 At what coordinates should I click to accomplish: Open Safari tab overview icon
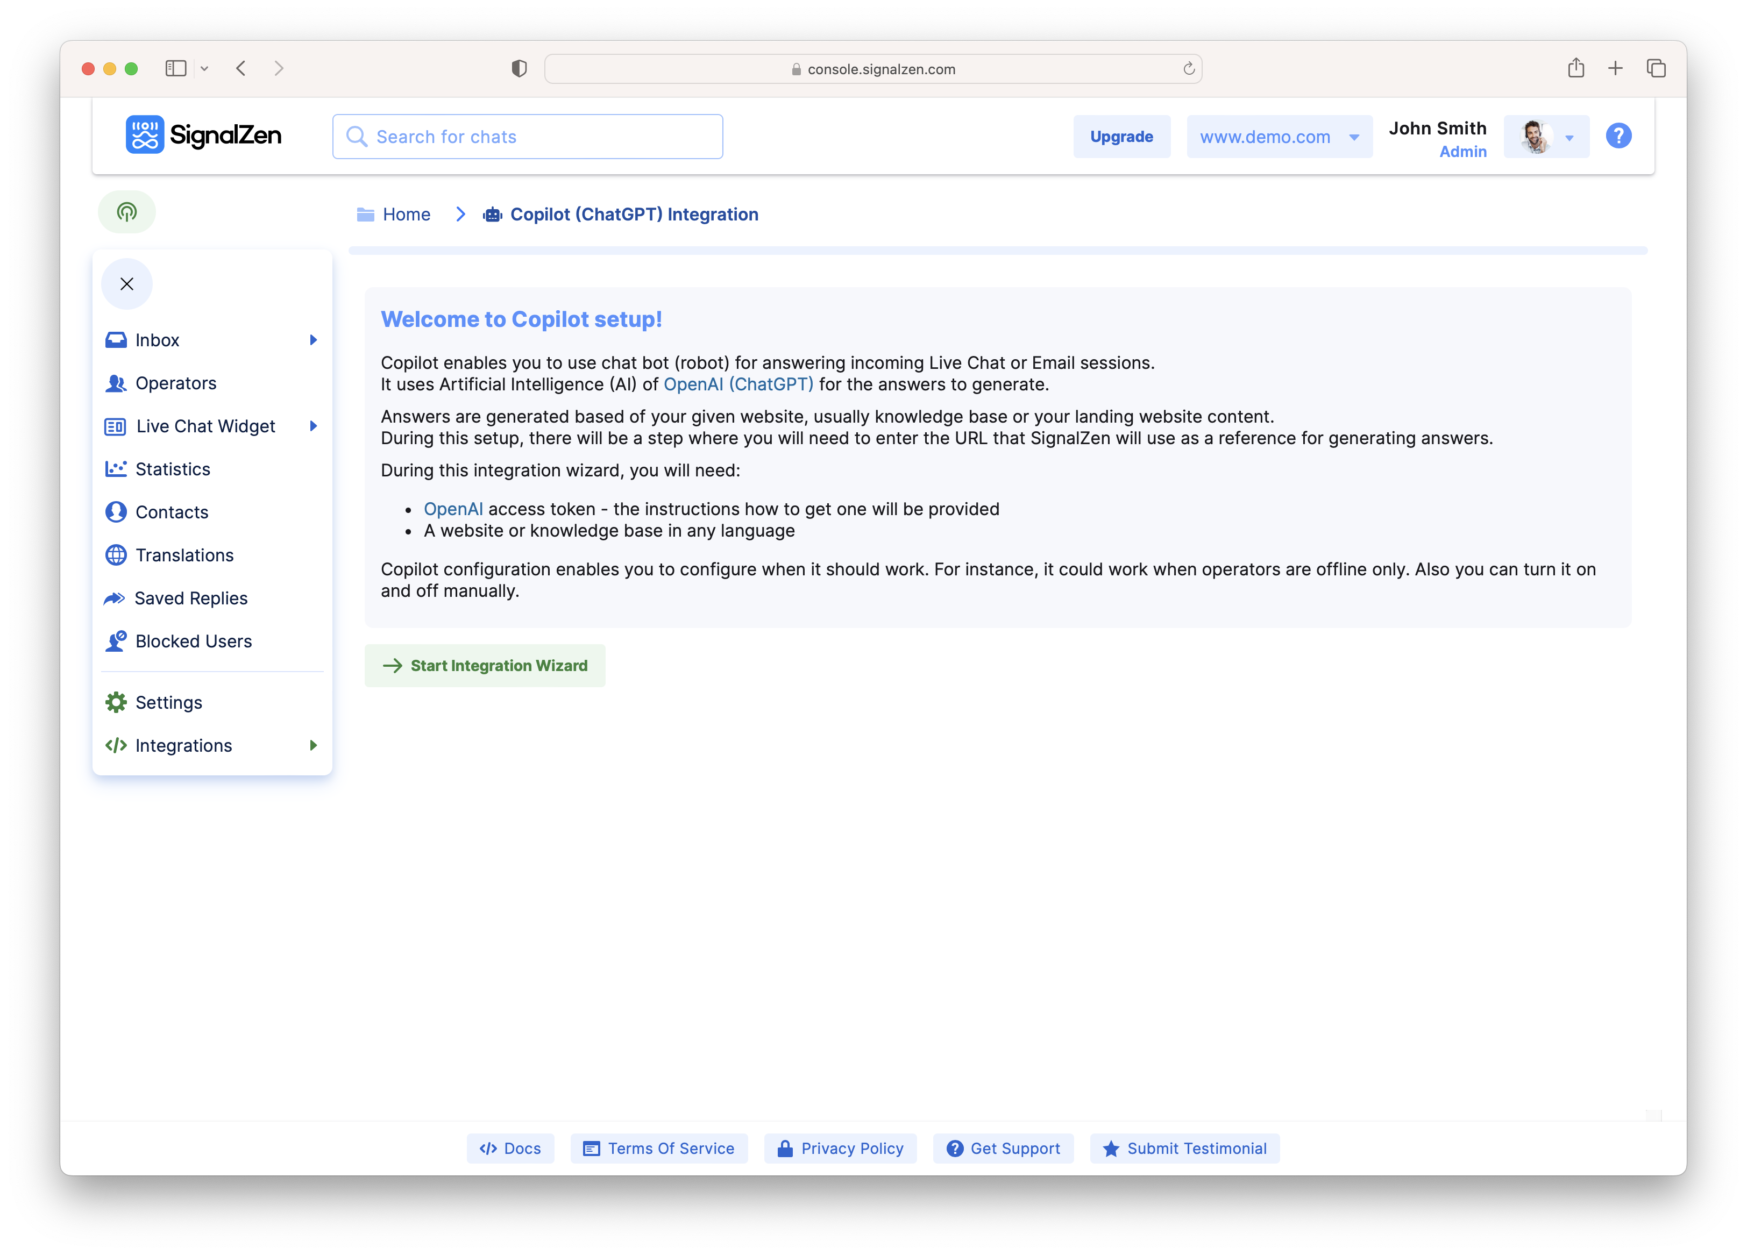pyautogui.click(x=1656, y=68)
